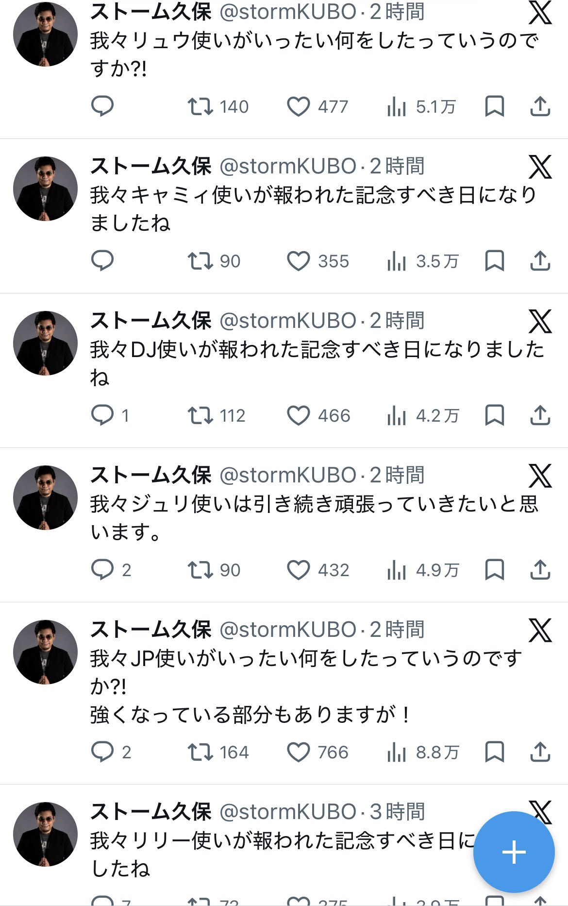Reply to the ジュリ使い tweet

point(102,570)
